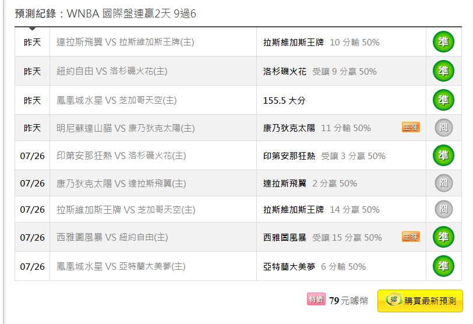
Task: Click the 購買最新預測 button
Action: click(420, 301)
